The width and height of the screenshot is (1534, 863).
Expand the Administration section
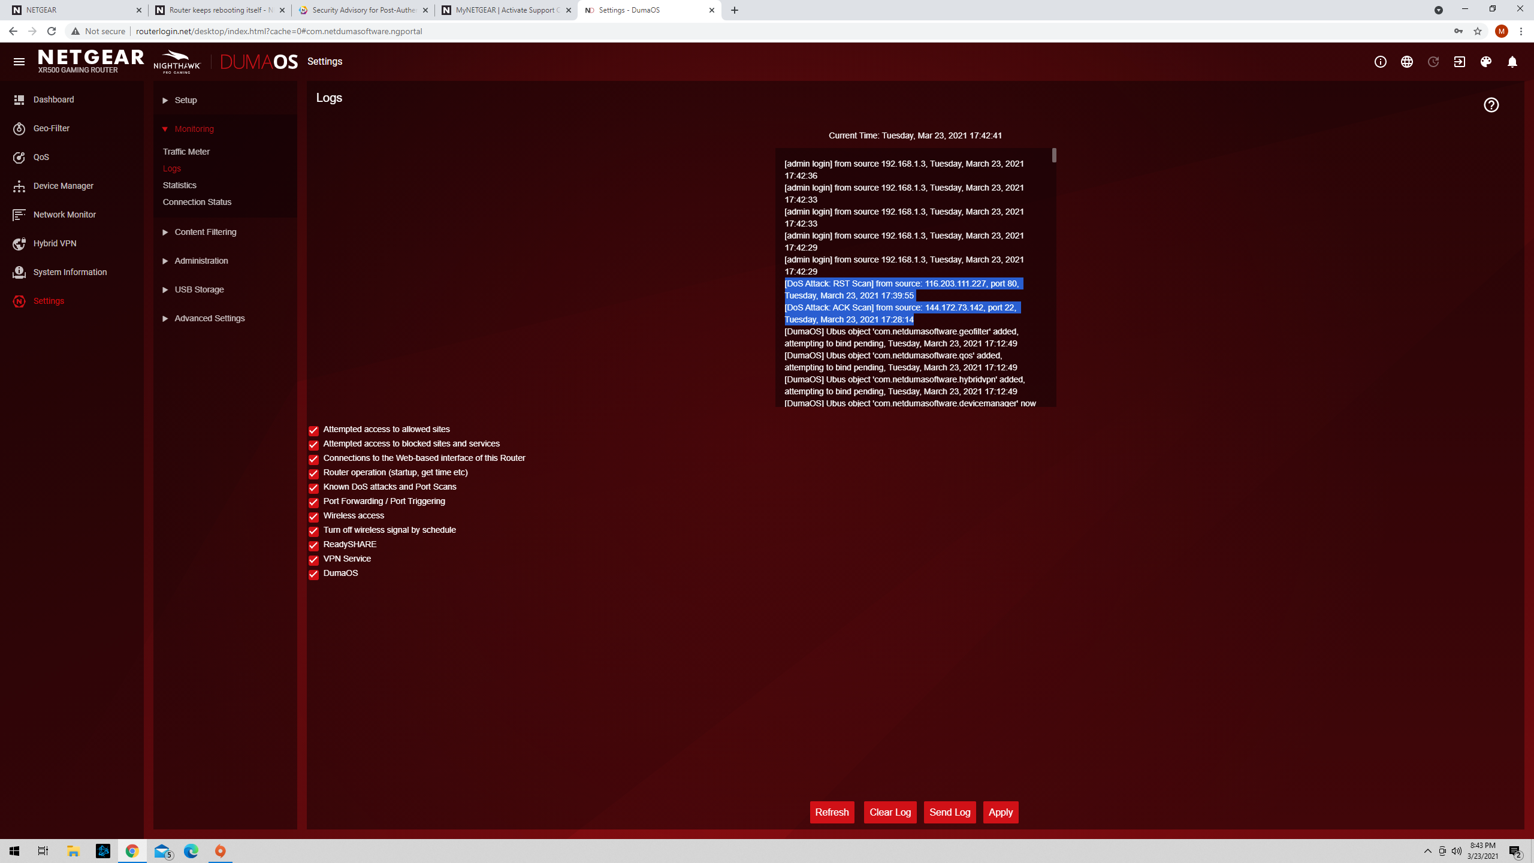pos(201,261)
